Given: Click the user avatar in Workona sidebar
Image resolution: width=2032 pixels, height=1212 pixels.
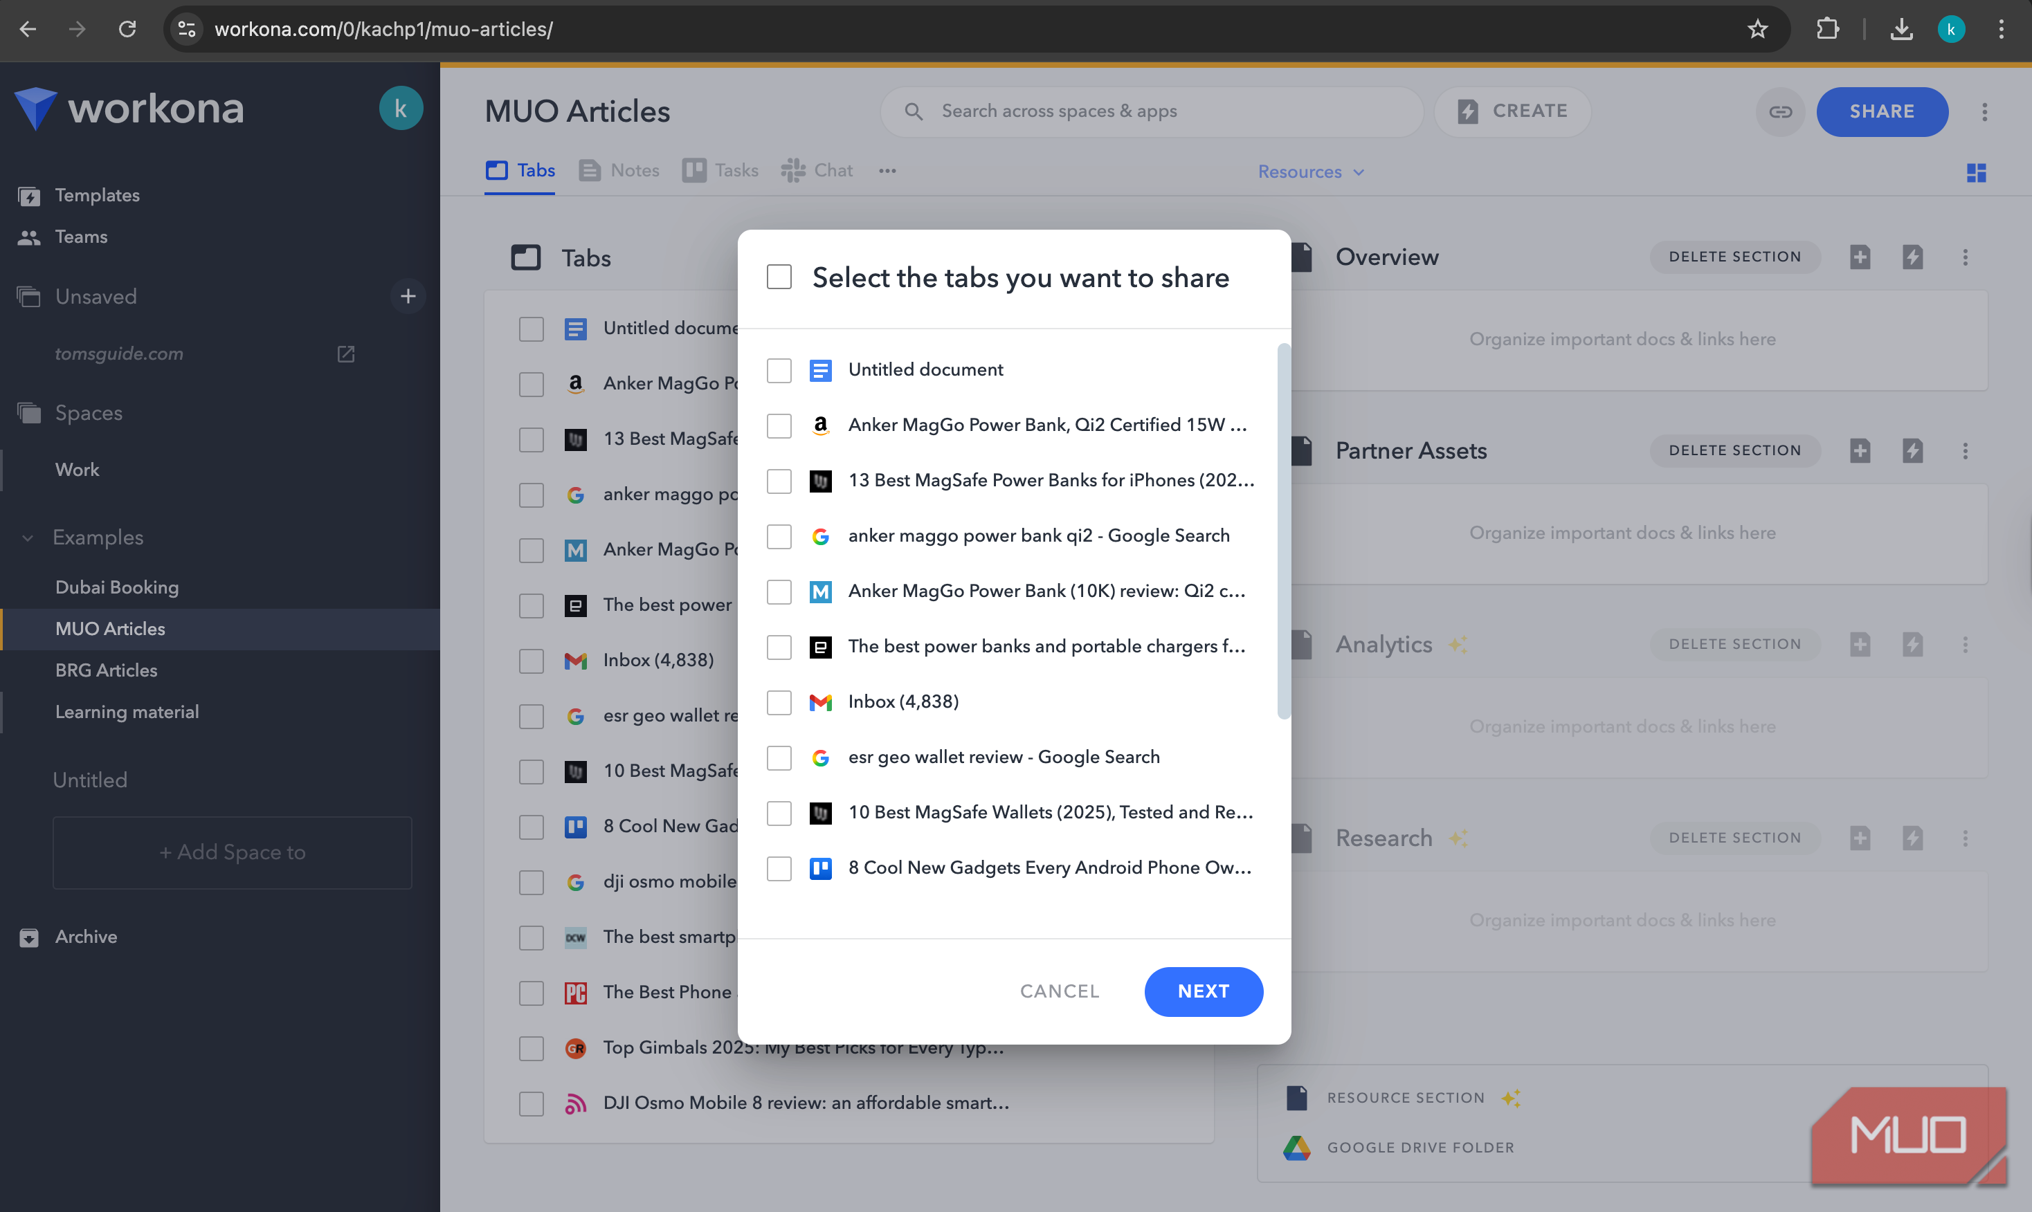Looking at the screenshot, I should pos(400,109).
